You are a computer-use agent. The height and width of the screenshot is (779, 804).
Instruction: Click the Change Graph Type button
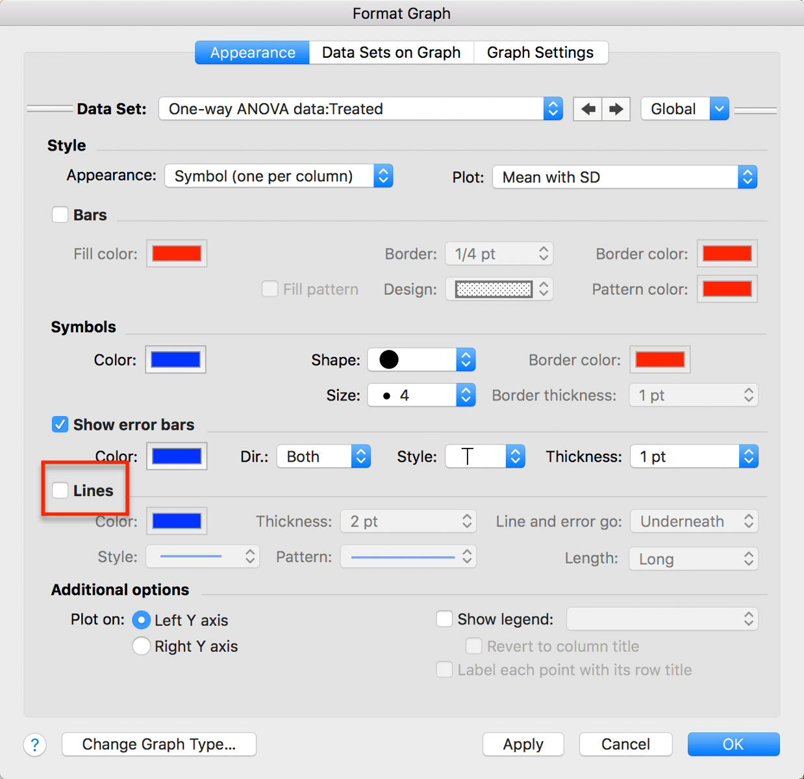pyautogui.click(x=158, y=745)
